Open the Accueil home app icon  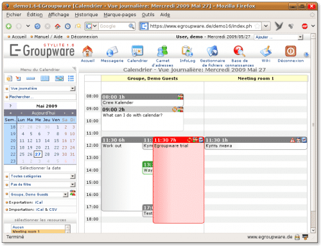[x=87, y=51]
